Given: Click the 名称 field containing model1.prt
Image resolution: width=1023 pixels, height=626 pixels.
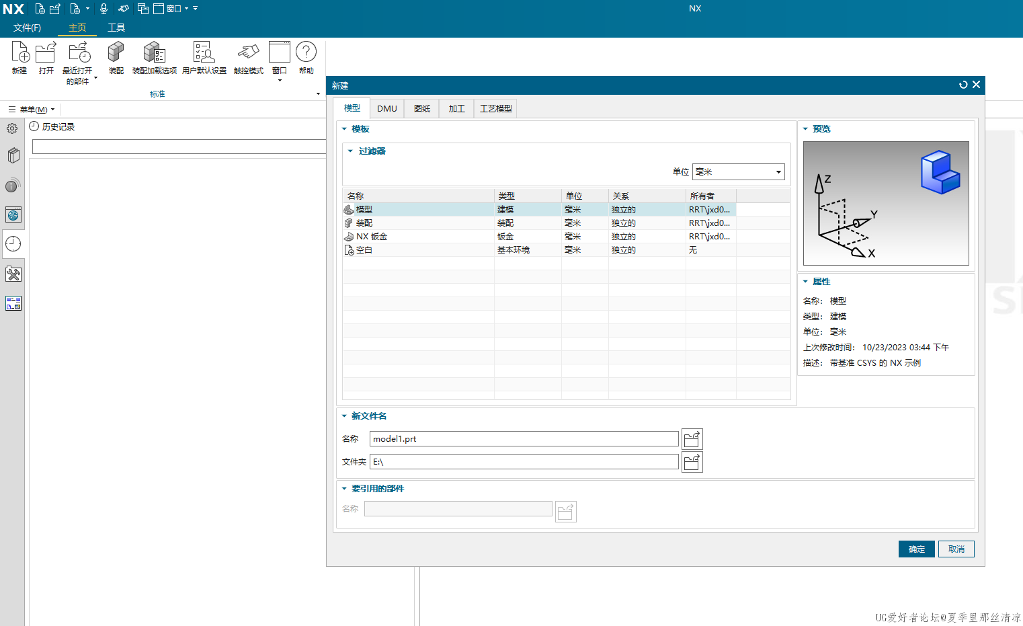Looking at the screenshot, I should (524, 439).
